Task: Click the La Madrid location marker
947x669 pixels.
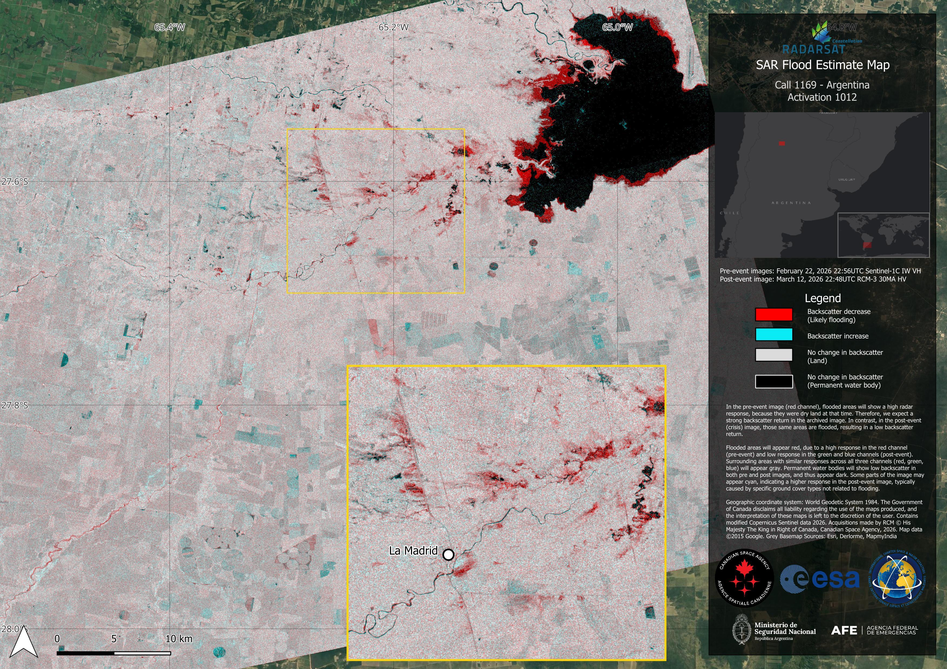Action: tap(448, 554)
